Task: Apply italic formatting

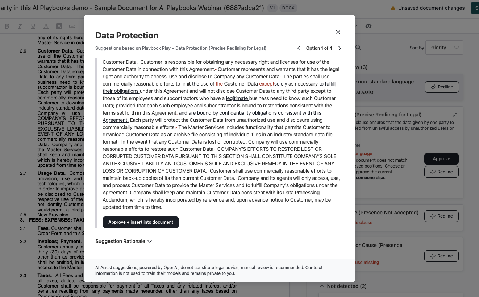Action: pyautogui.click(x=20, y=26)
